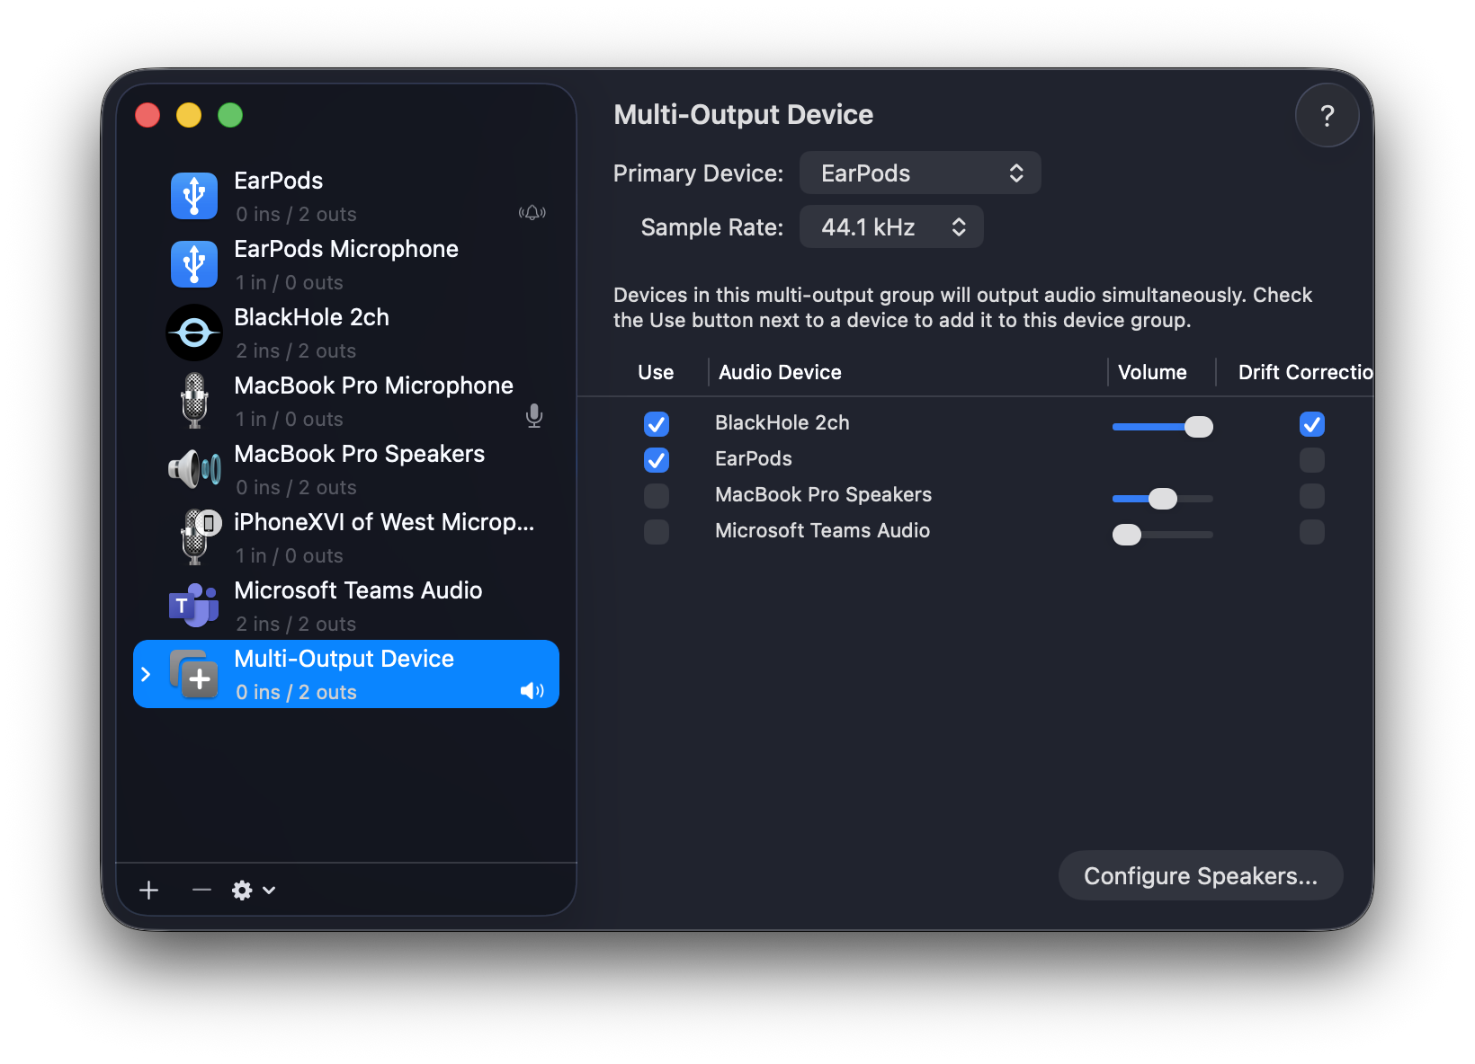Click the Configure Speakers button
The image size is (1475, 1064).
pyautogui.click(x=1200, y=876)
